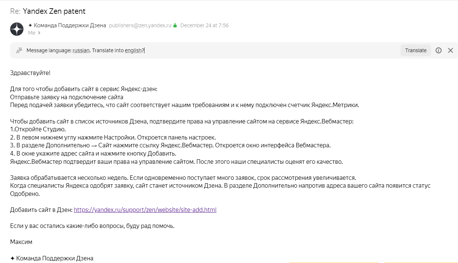Image resolution: width=458 pixels, height=263 pixels.
Task: Click step 2 about 'Настройки' panel
Action: point(113,137)
